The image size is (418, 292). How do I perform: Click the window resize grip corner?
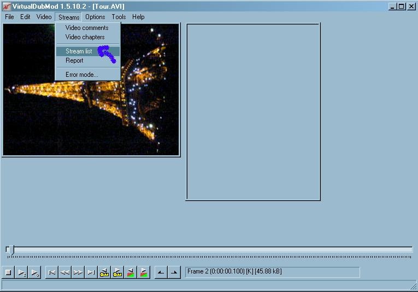pos(413,287)
